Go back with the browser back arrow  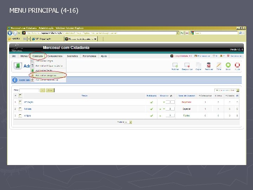[10, 33]
